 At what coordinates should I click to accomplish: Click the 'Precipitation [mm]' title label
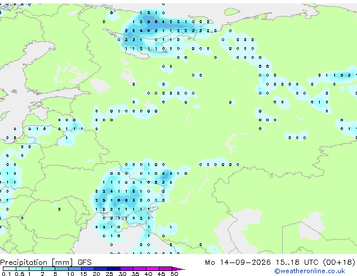click(37, 262)
